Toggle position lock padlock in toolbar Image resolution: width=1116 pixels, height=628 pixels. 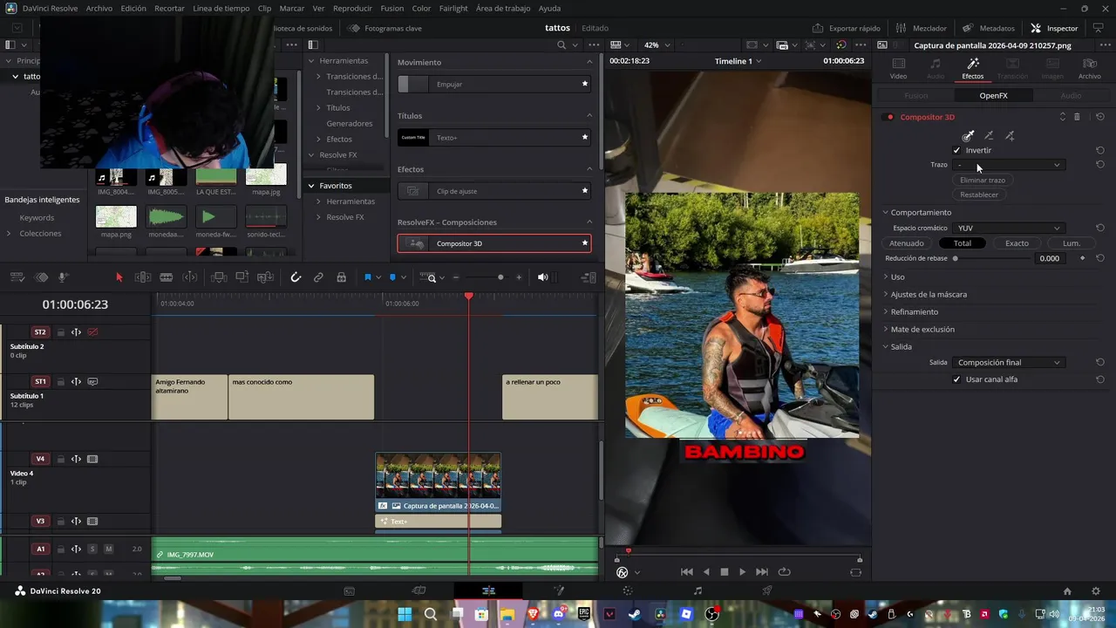tap(341, 277)
